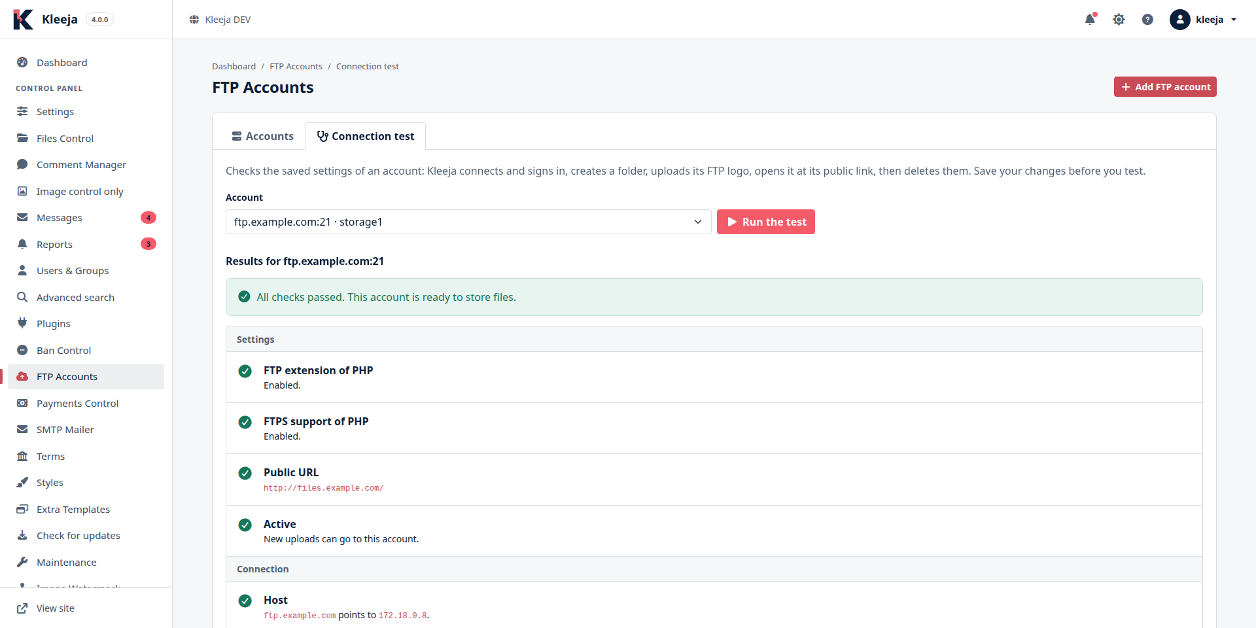Switch to the Accounts tab
The image size is (1256, 628).
point(262,136)
